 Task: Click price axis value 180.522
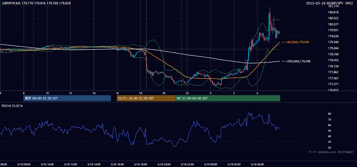[x=334, y=18]
